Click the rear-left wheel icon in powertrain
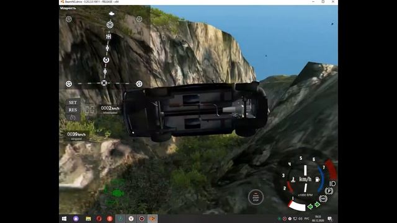397x223 pixels. pos(69,84)
